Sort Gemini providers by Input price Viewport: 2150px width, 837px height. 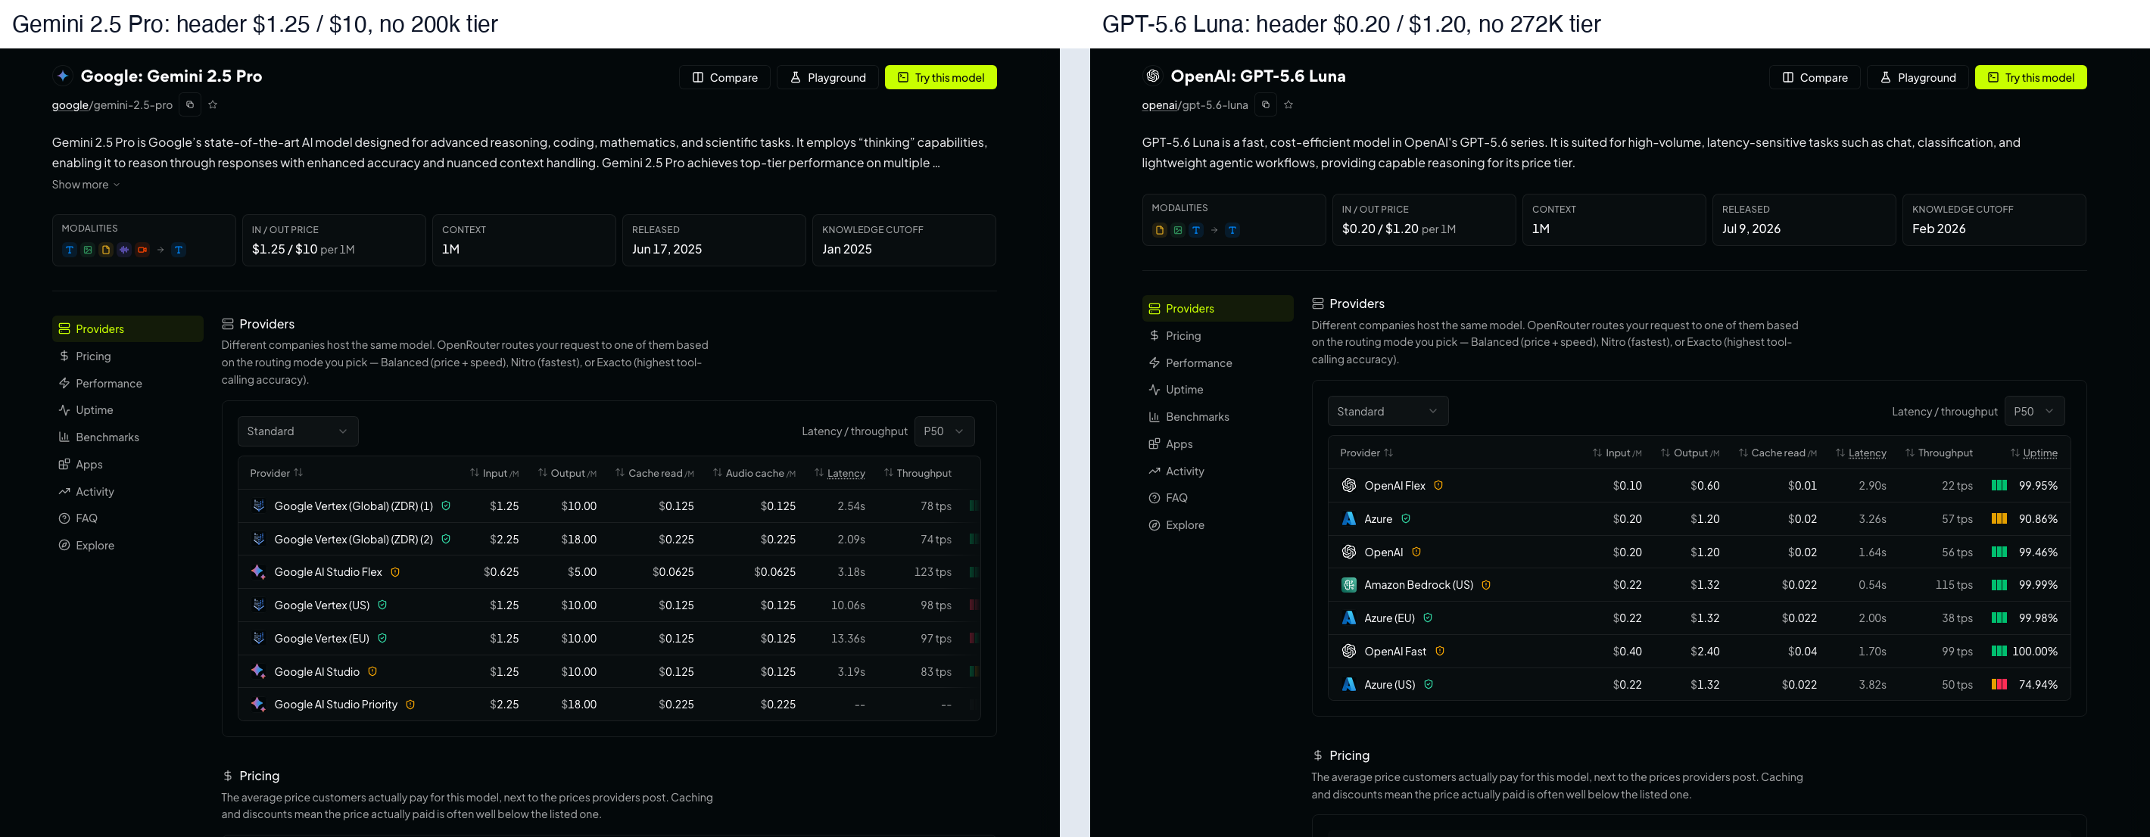click(x=494, y=473)
